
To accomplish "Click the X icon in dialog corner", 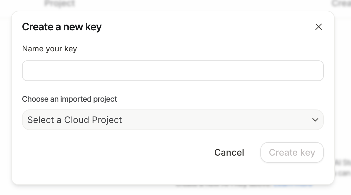I will pyautogui.click(x=319, y=27).
